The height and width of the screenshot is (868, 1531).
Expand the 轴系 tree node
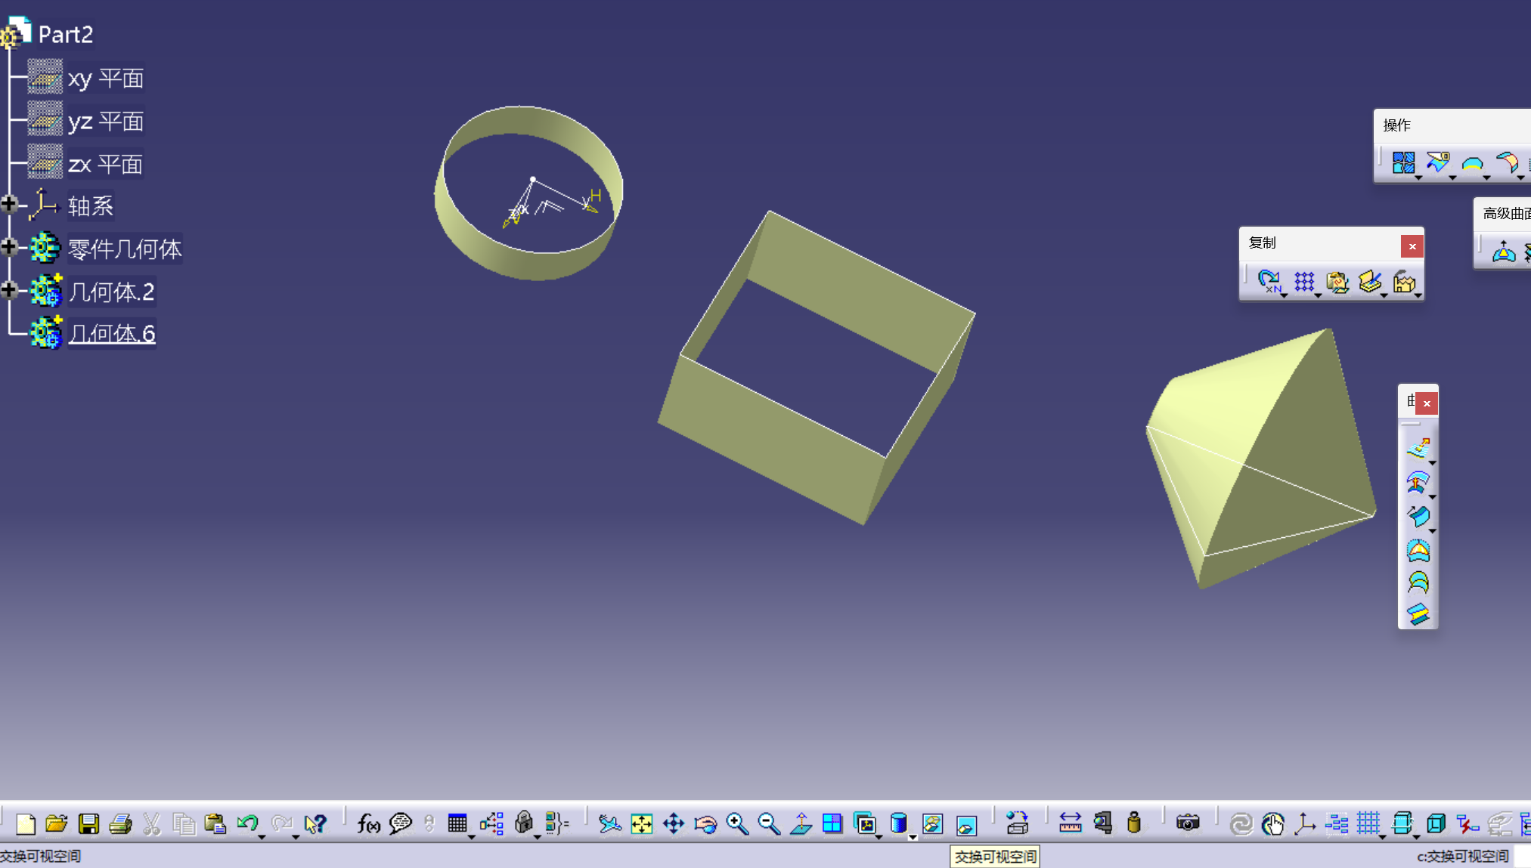9,204
